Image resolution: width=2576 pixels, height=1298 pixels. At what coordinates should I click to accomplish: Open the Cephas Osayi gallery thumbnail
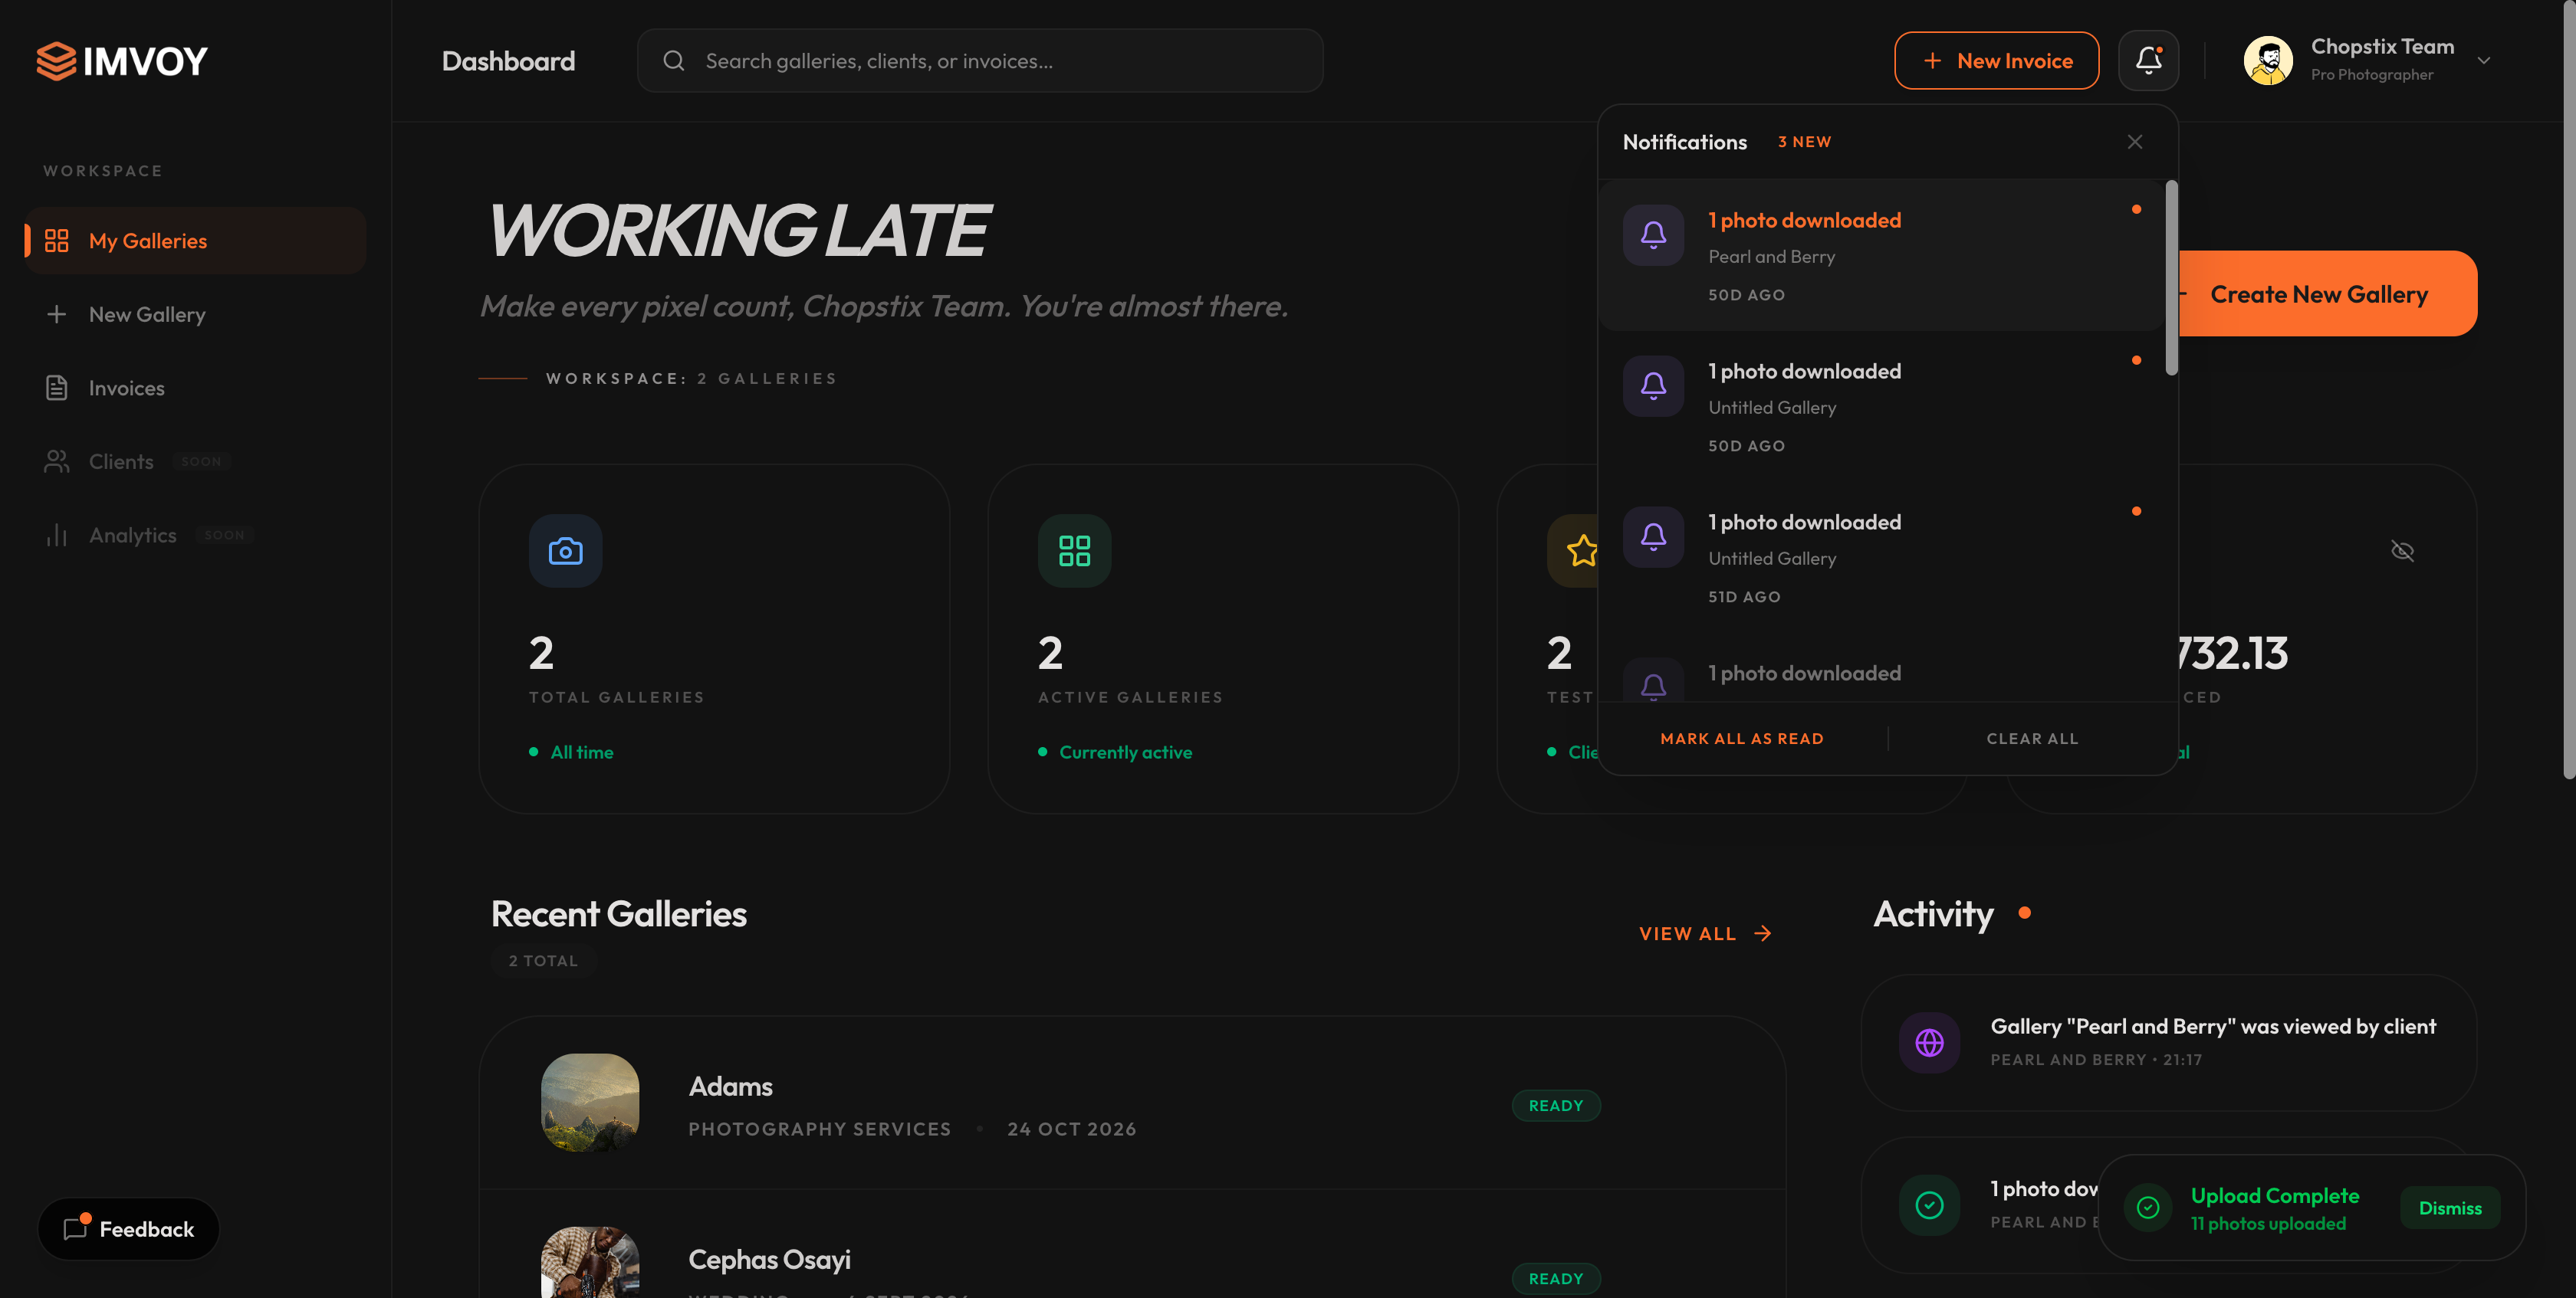590,1262
